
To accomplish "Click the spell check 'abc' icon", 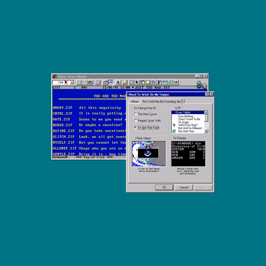I will pos(165,82).
